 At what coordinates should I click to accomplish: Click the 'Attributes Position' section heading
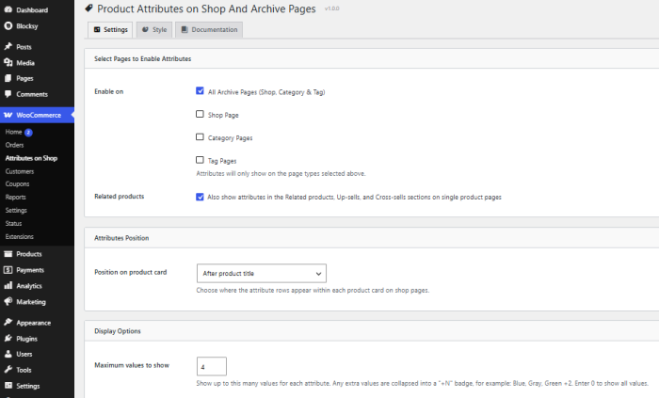[x=121, y=238]
